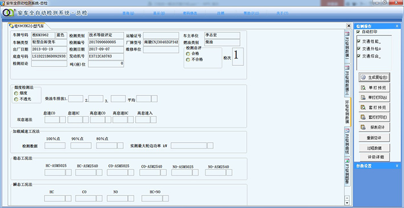Switch to the F6检测曲线 vertical tab
The width and height of the screenshot is (404, 208).
point(347,141)
